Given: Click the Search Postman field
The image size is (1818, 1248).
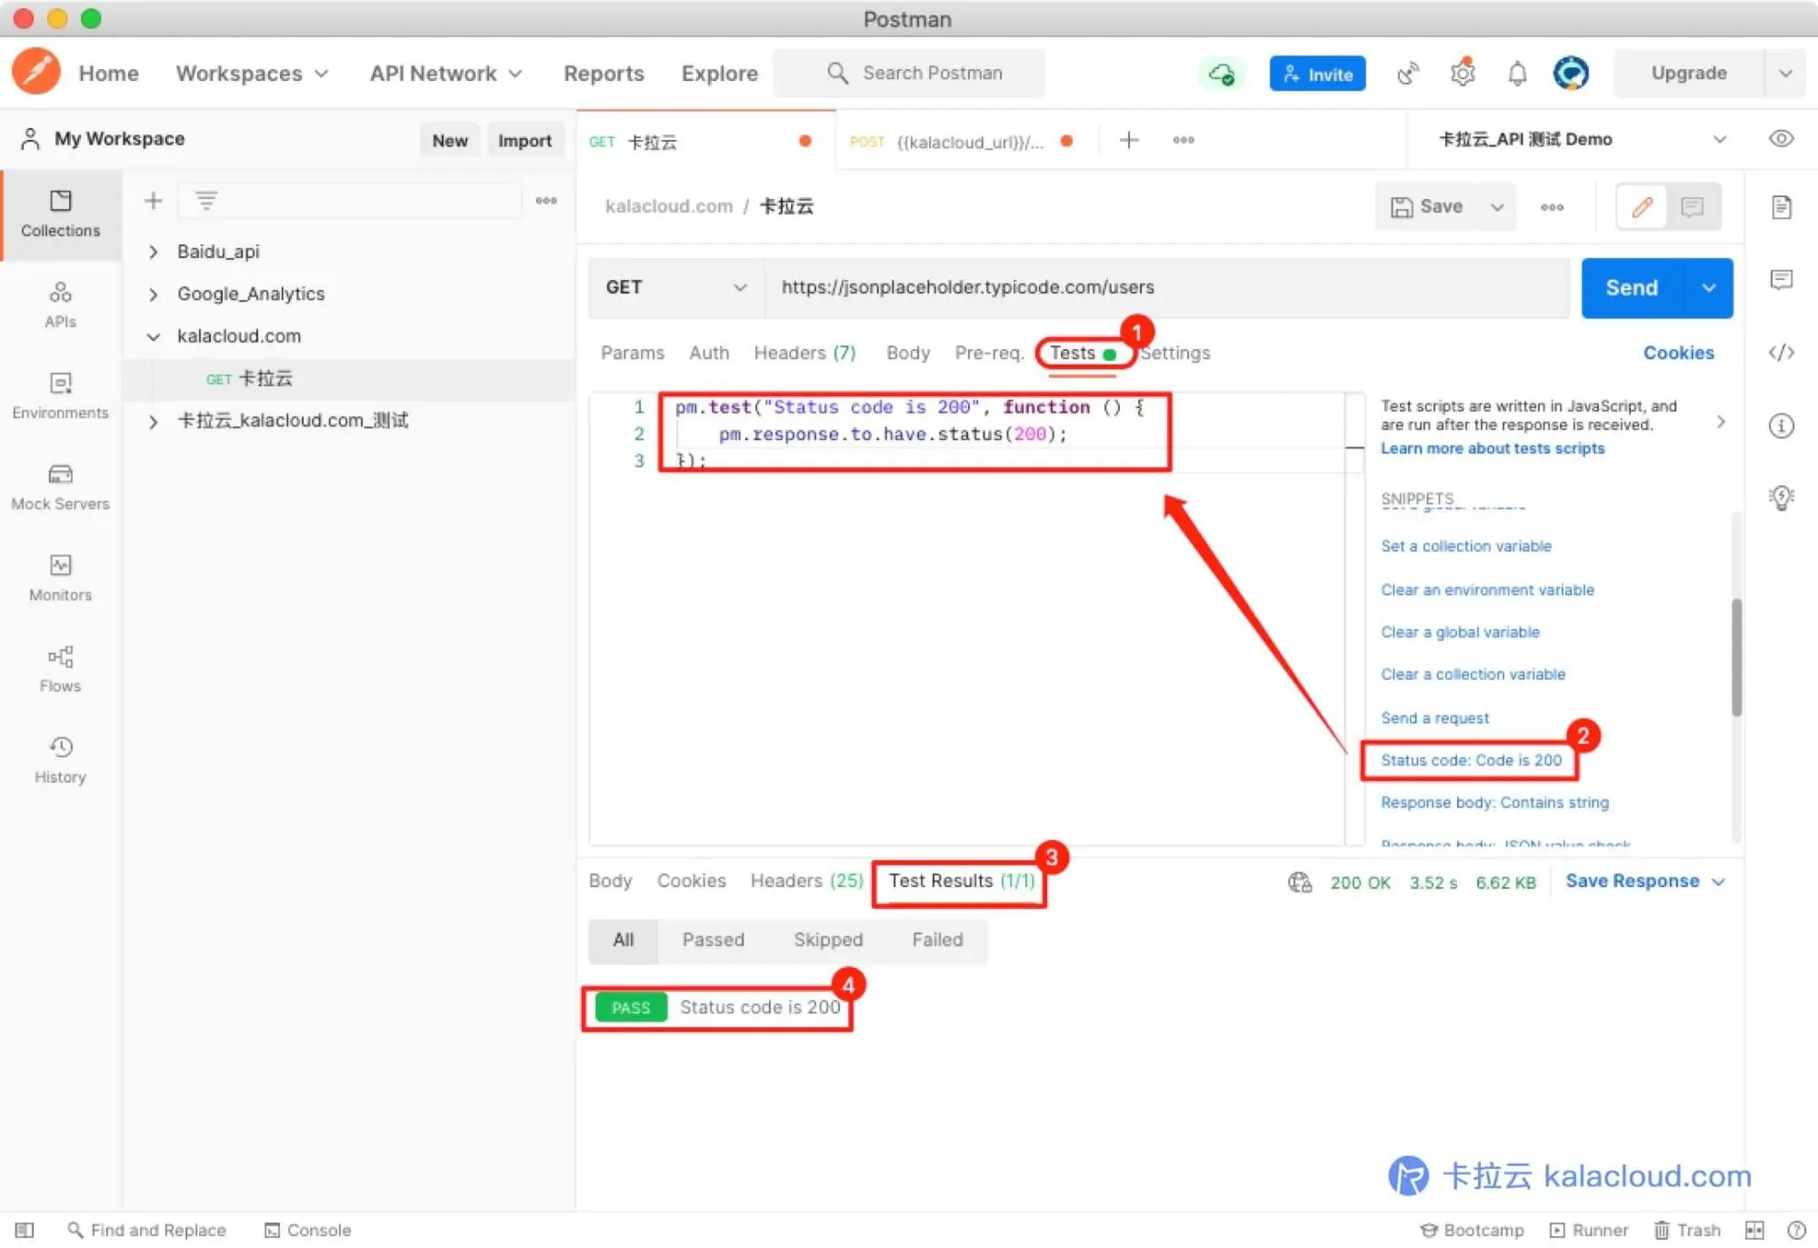Looking at the screenshot, I should (x=909, y=73).
